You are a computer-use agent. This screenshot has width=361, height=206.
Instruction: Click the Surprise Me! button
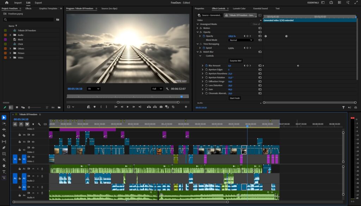coord(235,61)
